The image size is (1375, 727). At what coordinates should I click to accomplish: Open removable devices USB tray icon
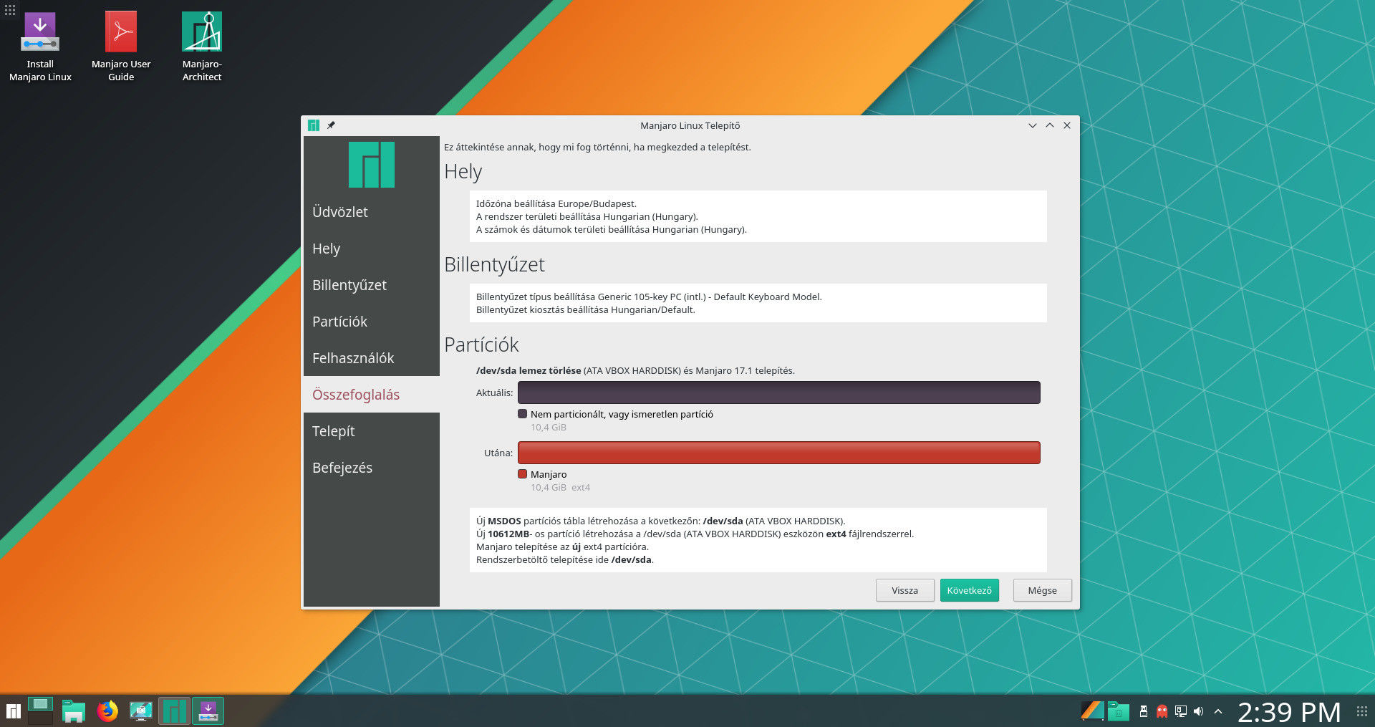[1144, 711]
